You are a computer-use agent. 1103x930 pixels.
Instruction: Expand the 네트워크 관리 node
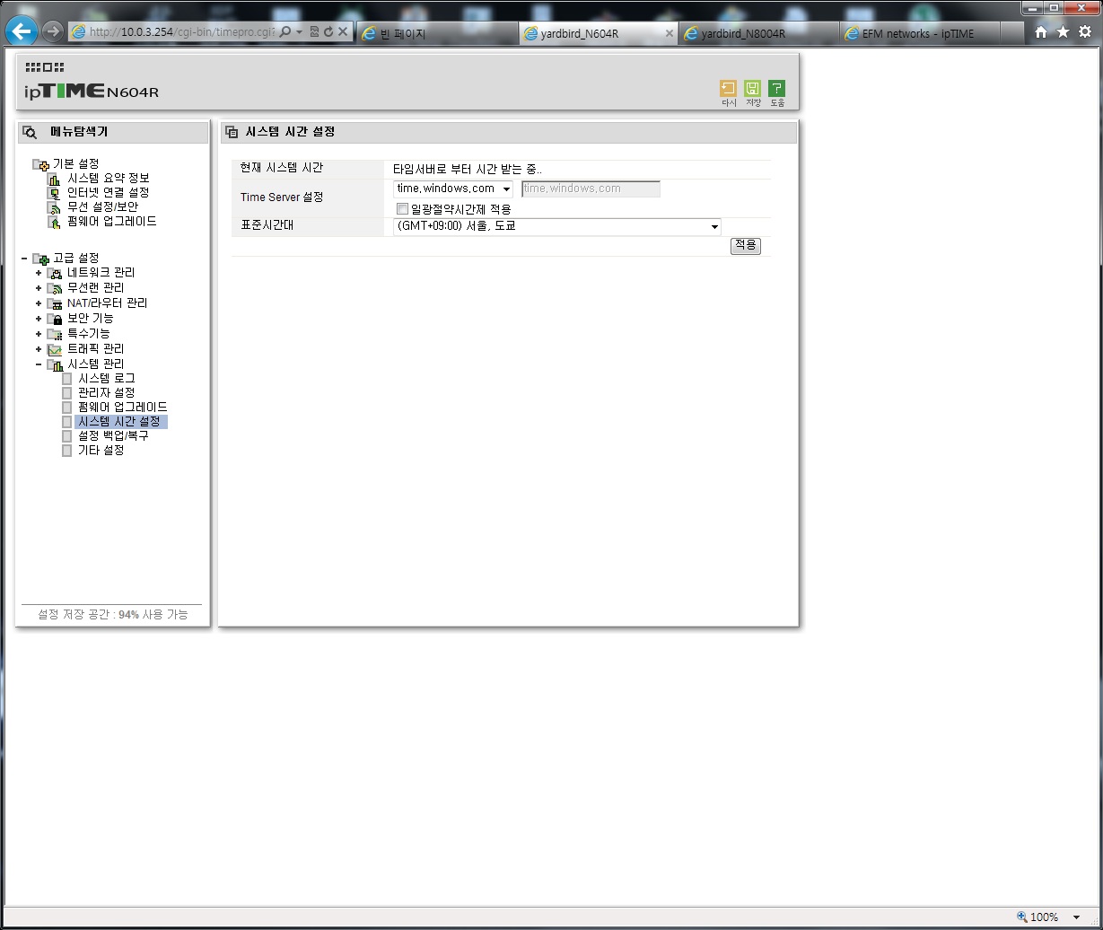[39, 273]
